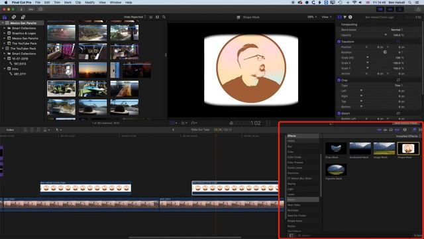Select the Masks effects category
Viewport: 424px width, 239px height.
pos(303,200)
